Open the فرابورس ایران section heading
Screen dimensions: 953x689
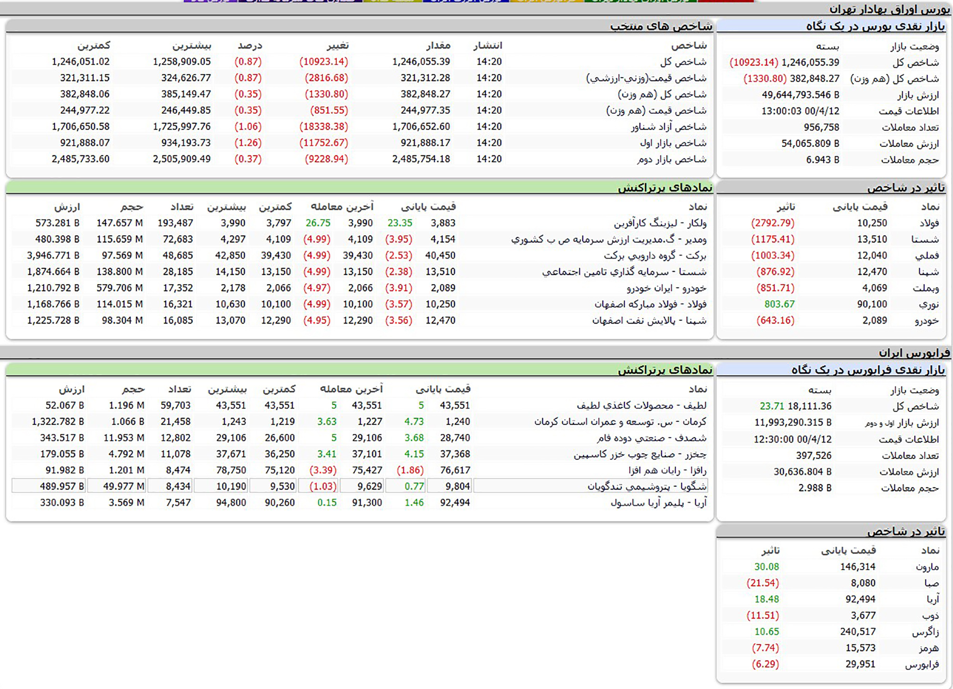pyautogui.click(x=914, y=353)
